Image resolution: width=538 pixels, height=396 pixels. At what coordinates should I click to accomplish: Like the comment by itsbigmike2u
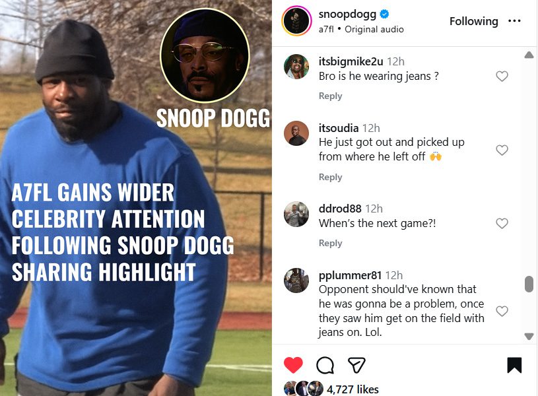click(x=502, y=76)
